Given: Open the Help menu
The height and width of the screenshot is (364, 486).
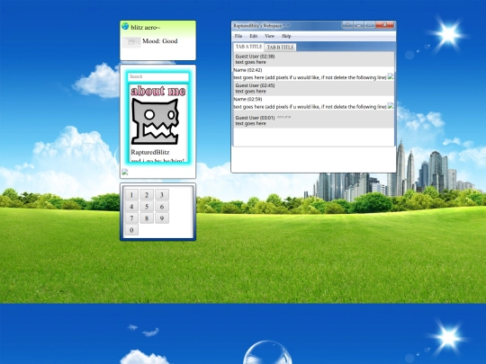Looking at the screenshot, I should (286, 36).
